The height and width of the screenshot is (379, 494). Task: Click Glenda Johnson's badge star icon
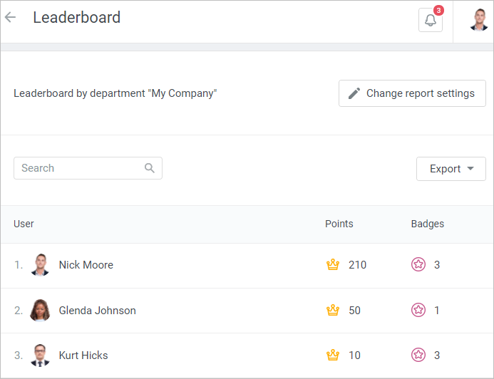[x=418, y=311]
